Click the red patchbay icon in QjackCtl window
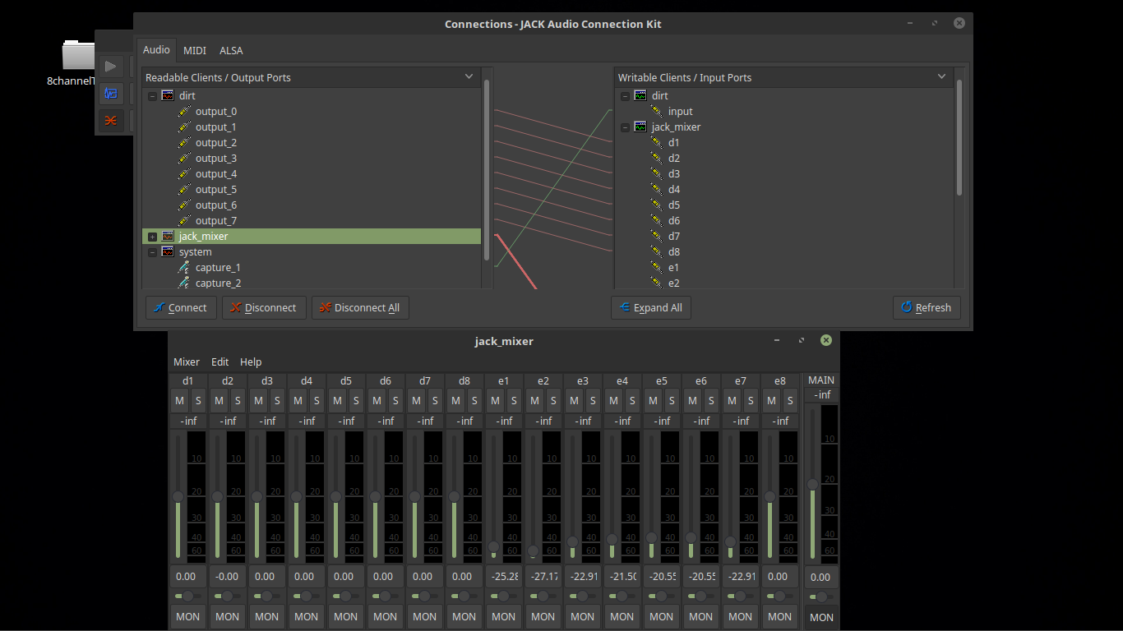 (x=111, y=121)
